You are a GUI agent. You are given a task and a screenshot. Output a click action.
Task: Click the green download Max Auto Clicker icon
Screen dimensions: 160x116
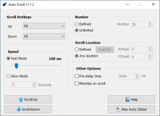click(118, 109)
